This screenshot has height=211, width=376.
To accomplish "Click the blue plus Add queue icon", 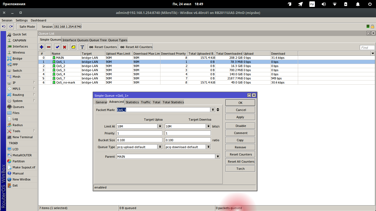I will [42, 47].
